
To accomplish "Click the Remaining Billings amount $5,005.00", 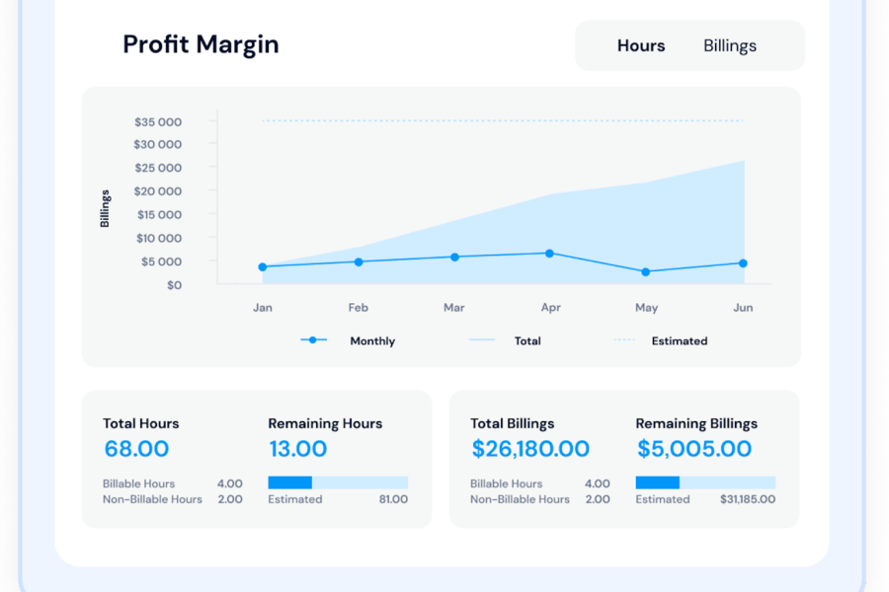I will [694, 449].
